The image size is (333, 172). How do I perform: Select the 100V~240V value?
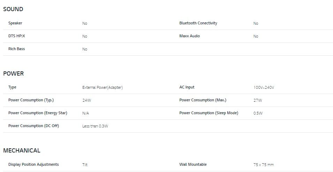pyautogui.click(x=264, y=87)
